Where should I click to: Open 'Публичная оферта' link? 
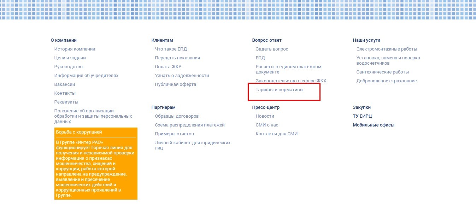coord(175,84)
